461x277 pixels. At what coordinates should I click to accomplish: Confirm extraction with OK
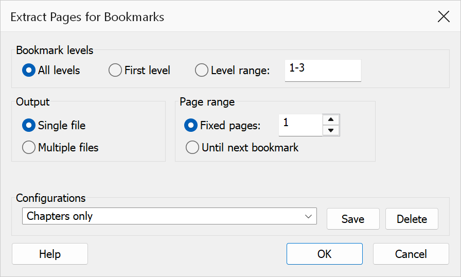pos(325,254)
